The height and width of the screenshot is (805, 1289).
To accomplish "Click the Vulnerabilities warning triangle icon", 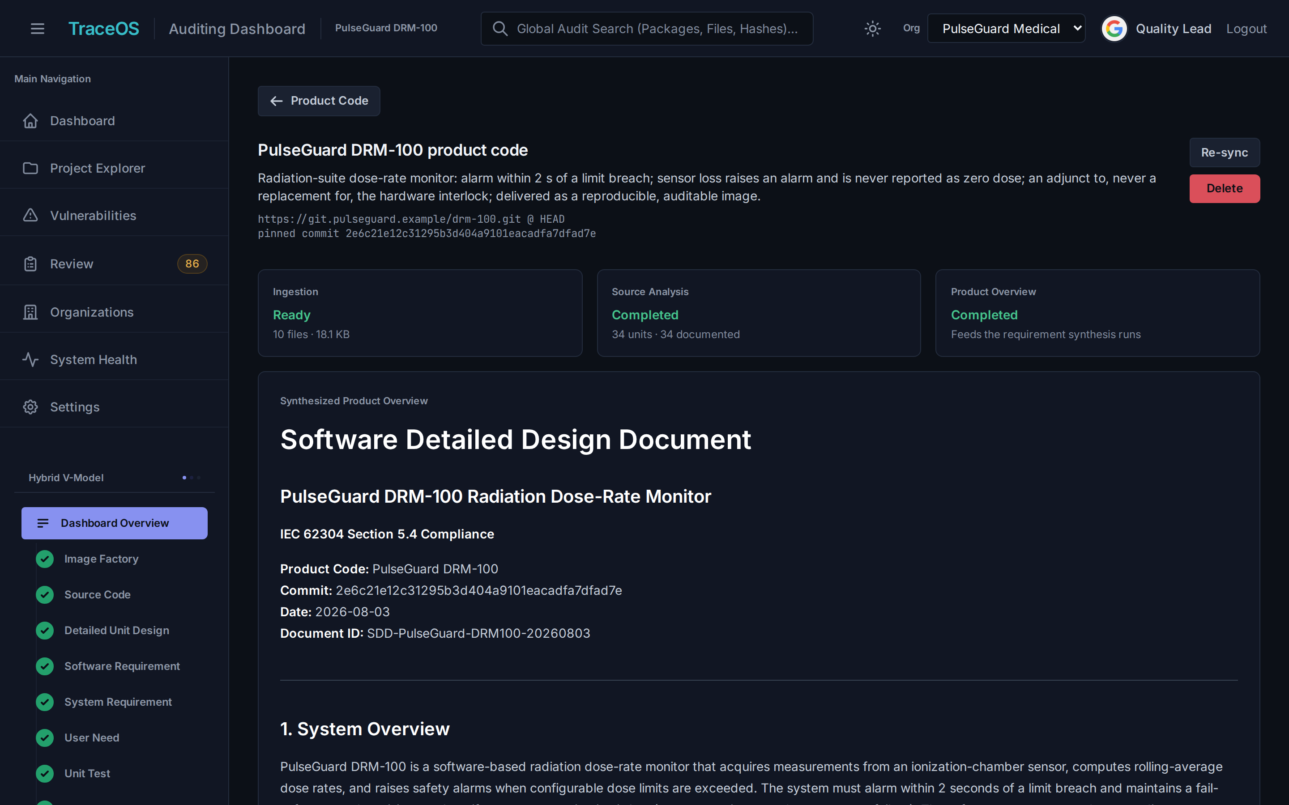I will pos(30,216).
